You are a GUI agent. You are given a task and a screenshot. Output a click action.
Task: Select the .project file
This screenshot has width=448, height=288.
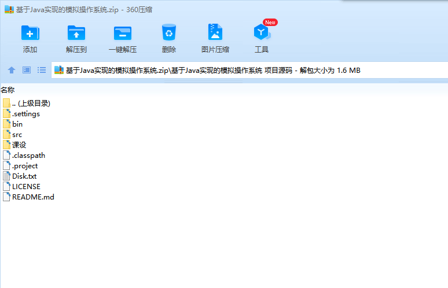click(x=20, y=166)
